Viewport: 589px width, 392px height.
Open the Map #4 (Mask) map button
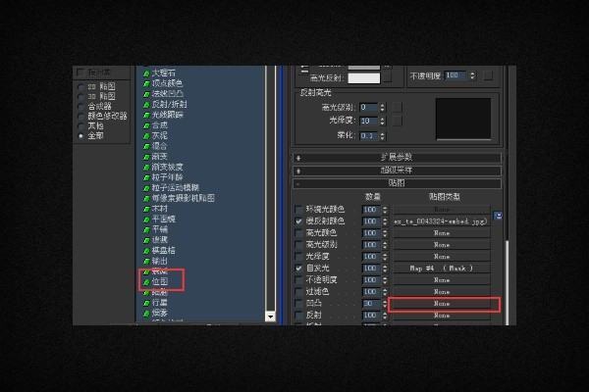[x=444, y=267]
